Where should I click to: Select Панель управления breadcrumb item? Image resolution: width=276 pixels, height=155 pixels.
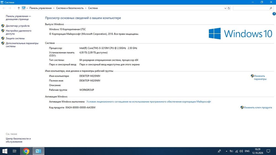pos(41,8)
